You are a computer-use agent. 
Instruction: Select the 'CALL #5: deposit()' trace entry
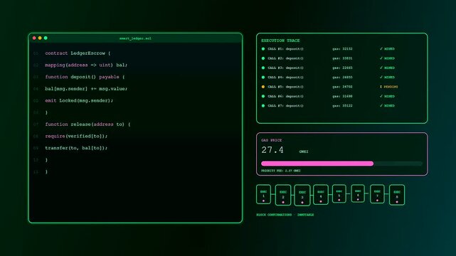pos(285,87)
